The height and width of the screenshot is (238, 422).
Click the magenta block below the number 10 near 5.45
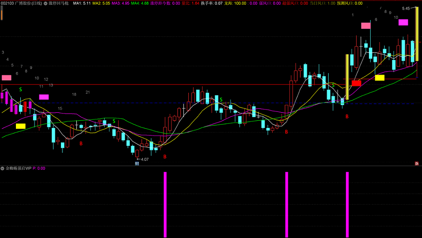pyautogui.click(x=403, y=23)
